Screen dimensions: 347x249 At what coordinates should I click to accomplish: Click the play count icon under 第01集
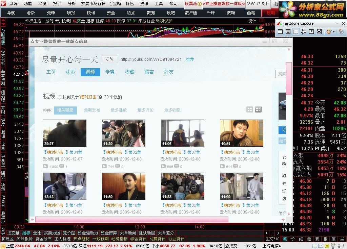point(45,166)
